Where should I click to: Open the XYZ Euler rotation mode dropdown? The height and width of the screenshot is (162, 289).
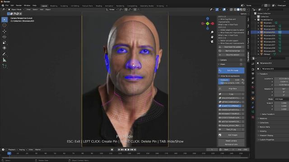[282, 99]
